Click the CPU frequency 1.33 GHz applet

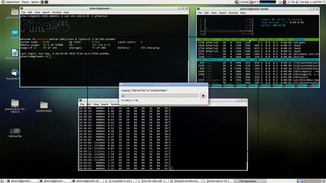coord(241,2)
